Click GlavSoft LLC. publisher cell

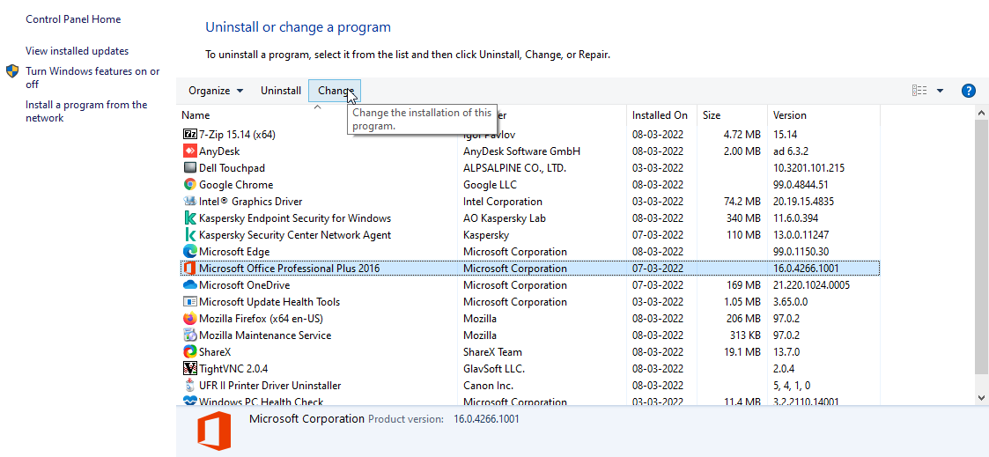pyautogui.click(x=494, y=368)
